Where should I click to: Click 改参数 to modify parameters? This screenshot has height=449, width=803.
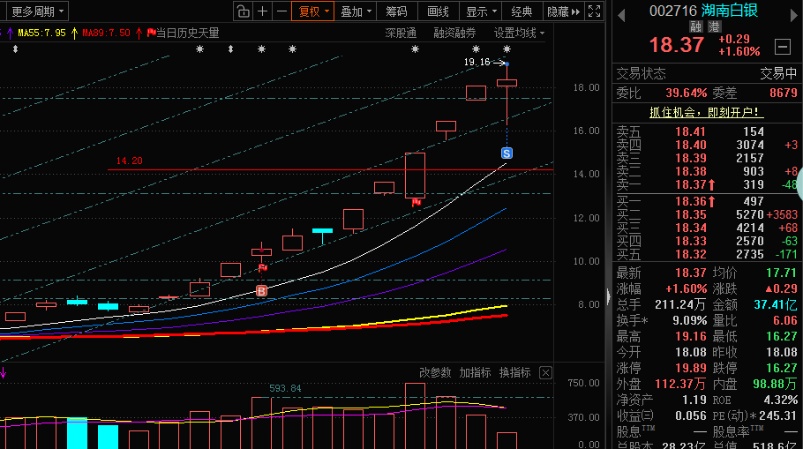[435, 373]
